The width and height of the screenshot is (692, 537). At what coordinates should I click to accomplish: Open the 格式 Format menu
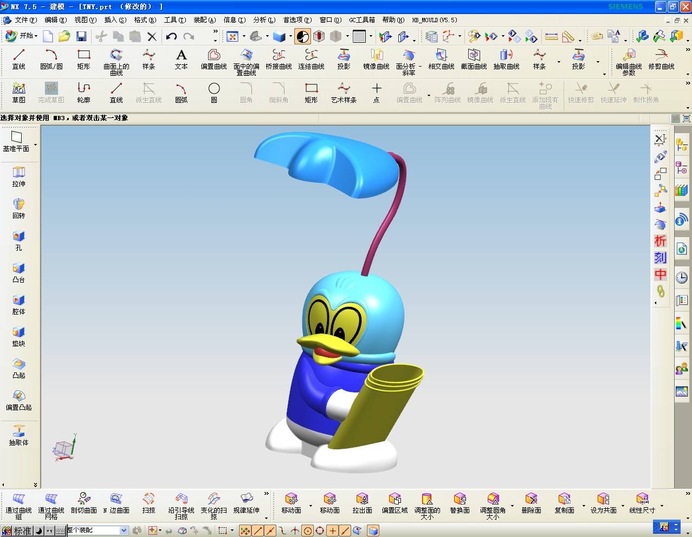[145, 20]
